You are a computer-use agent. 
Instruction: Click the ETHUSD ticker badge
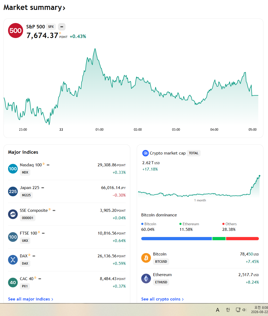click(161, 282)
